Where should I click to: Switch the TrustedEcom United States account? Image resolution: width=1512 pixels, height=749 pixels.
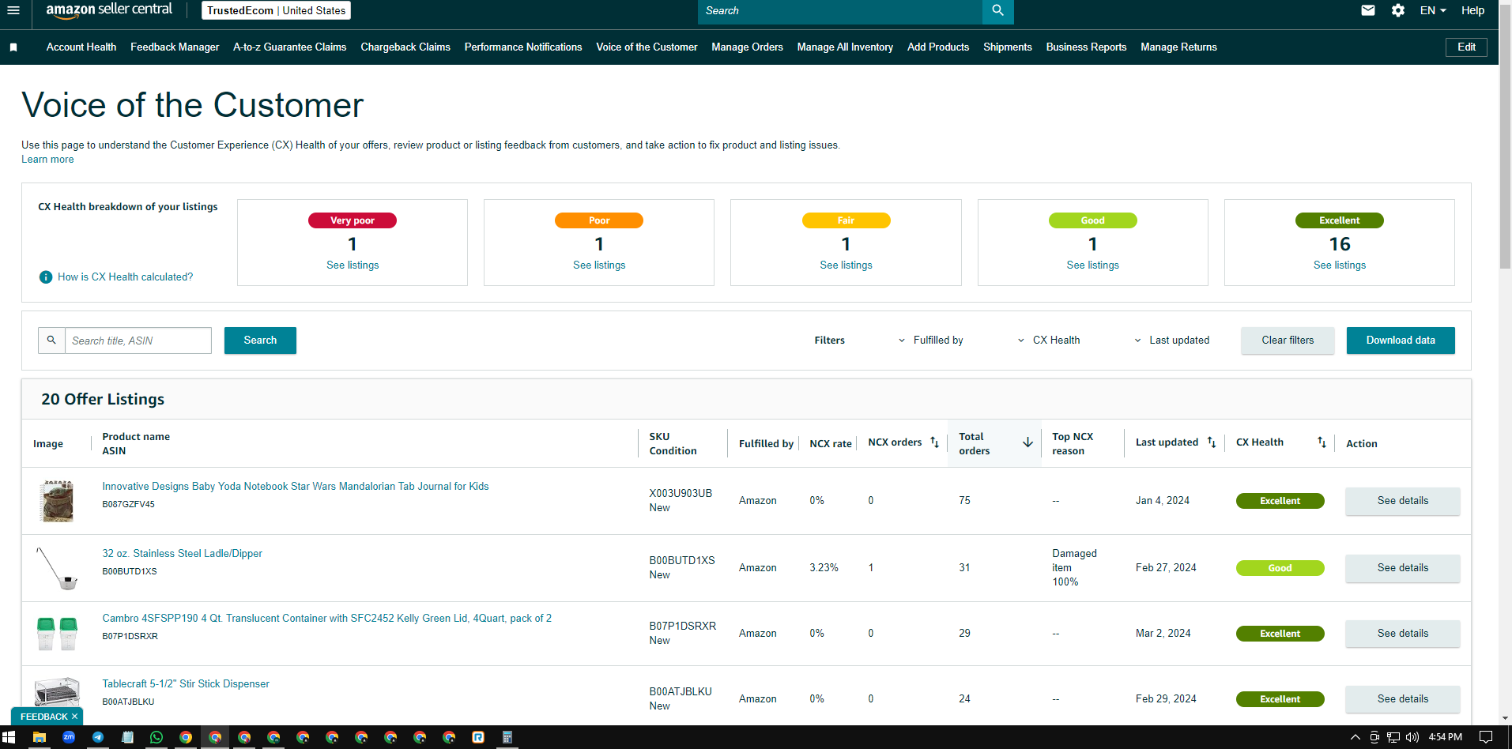(x=277, y=10)
